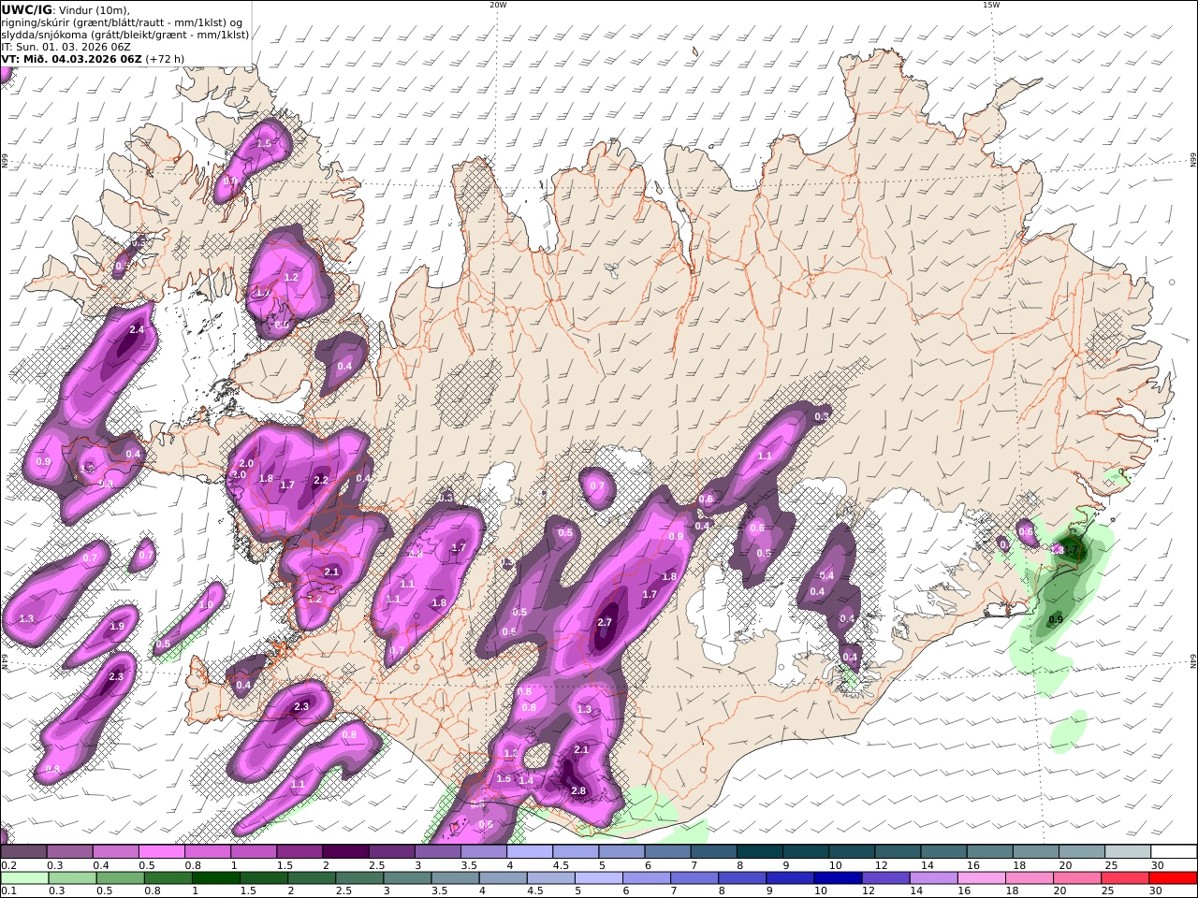Click the darkest green 1 swatch in lower legend

(216, 878)
